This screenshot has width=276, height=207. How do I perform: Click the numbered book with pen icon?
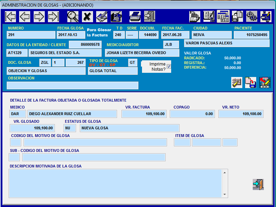209,17
